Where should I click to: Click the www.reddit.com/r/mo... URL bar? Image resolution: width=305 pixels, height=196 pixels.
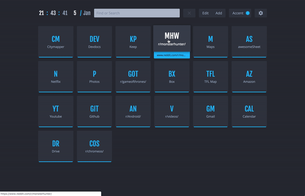click(172, 55)
